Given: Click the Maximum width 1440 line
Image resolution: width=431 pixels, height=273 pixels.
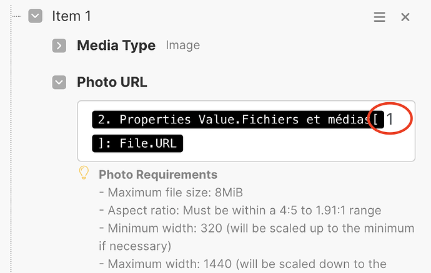Looking at the screenshot, I should 256,264.
